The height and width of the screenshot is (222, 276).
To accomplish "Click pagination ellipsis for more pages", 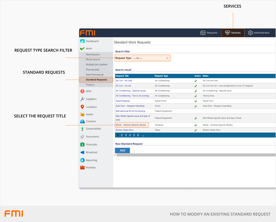I will pyautogui.click(x=143, y=135).
